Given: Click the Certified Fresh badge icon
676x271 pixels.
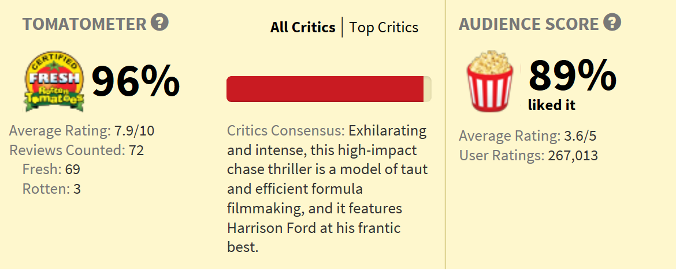Looking at the screenshot, I should click(x=54, y=81).
